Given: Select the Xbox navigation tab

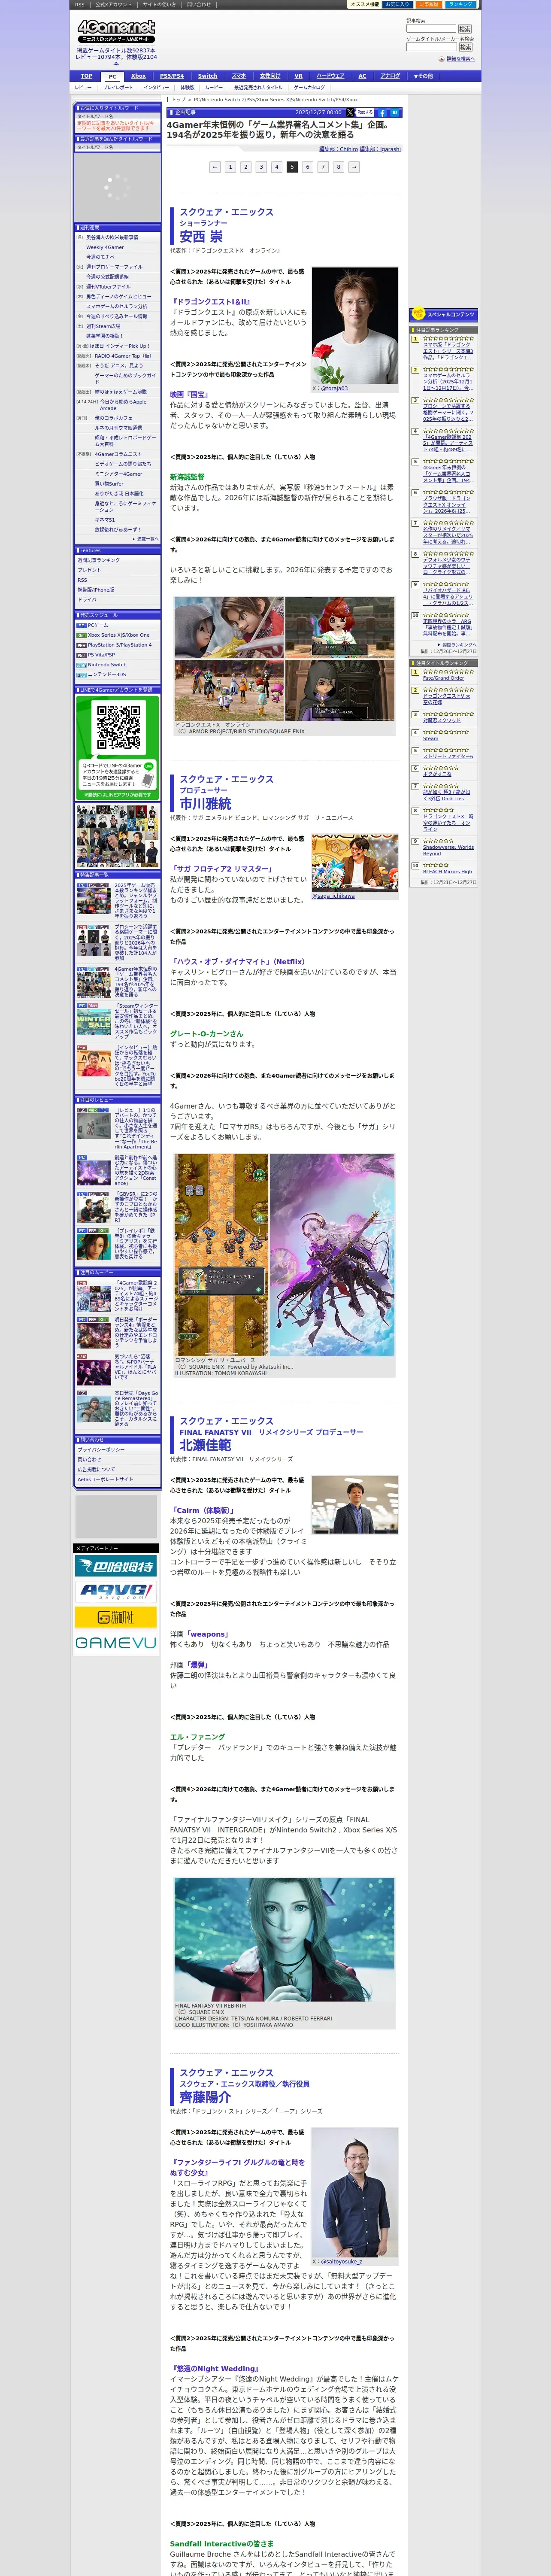Looking at the screenshot, I should 138,76.
